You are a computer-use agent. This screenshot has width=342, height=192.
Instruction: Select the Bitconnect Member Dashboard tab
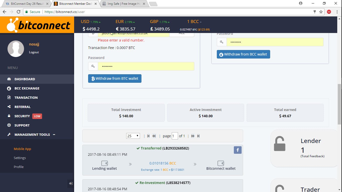75,4
